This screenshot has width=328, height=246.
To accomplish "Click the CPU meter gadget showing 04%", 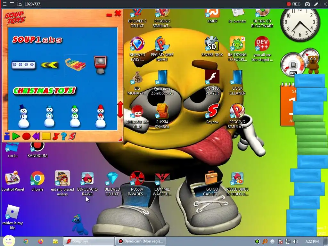I will pos(293,64).
